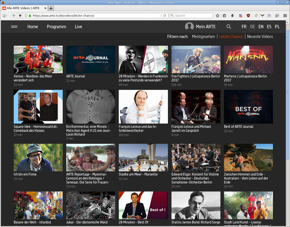Click the 'Ich bin ein Finne' title
This screenshot has height=227, width=290.
[x=25, y=174]
